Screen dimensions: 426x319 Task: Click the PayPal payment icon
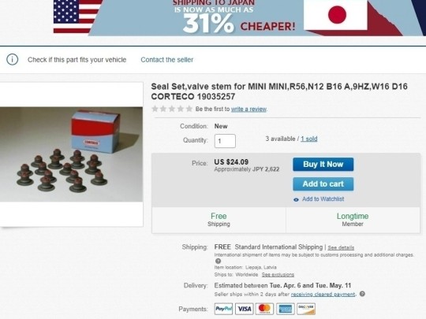(x=223, y=309)
